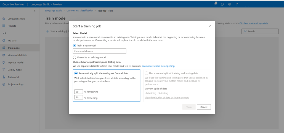Click Cognitive Services in header
Screen dimensions: 284x133
click(13, 4)
